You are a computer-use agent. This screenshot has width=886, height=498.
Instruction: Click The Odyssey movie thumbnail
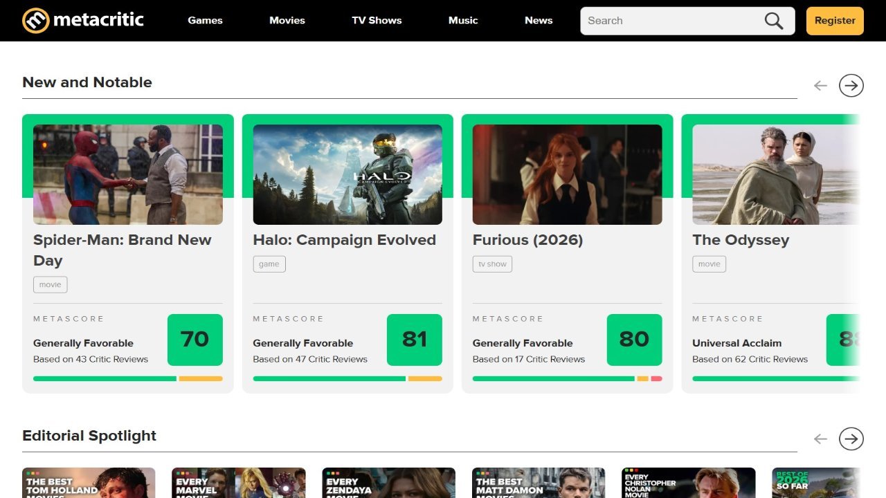pyautogui.click(x=775, y=174)
